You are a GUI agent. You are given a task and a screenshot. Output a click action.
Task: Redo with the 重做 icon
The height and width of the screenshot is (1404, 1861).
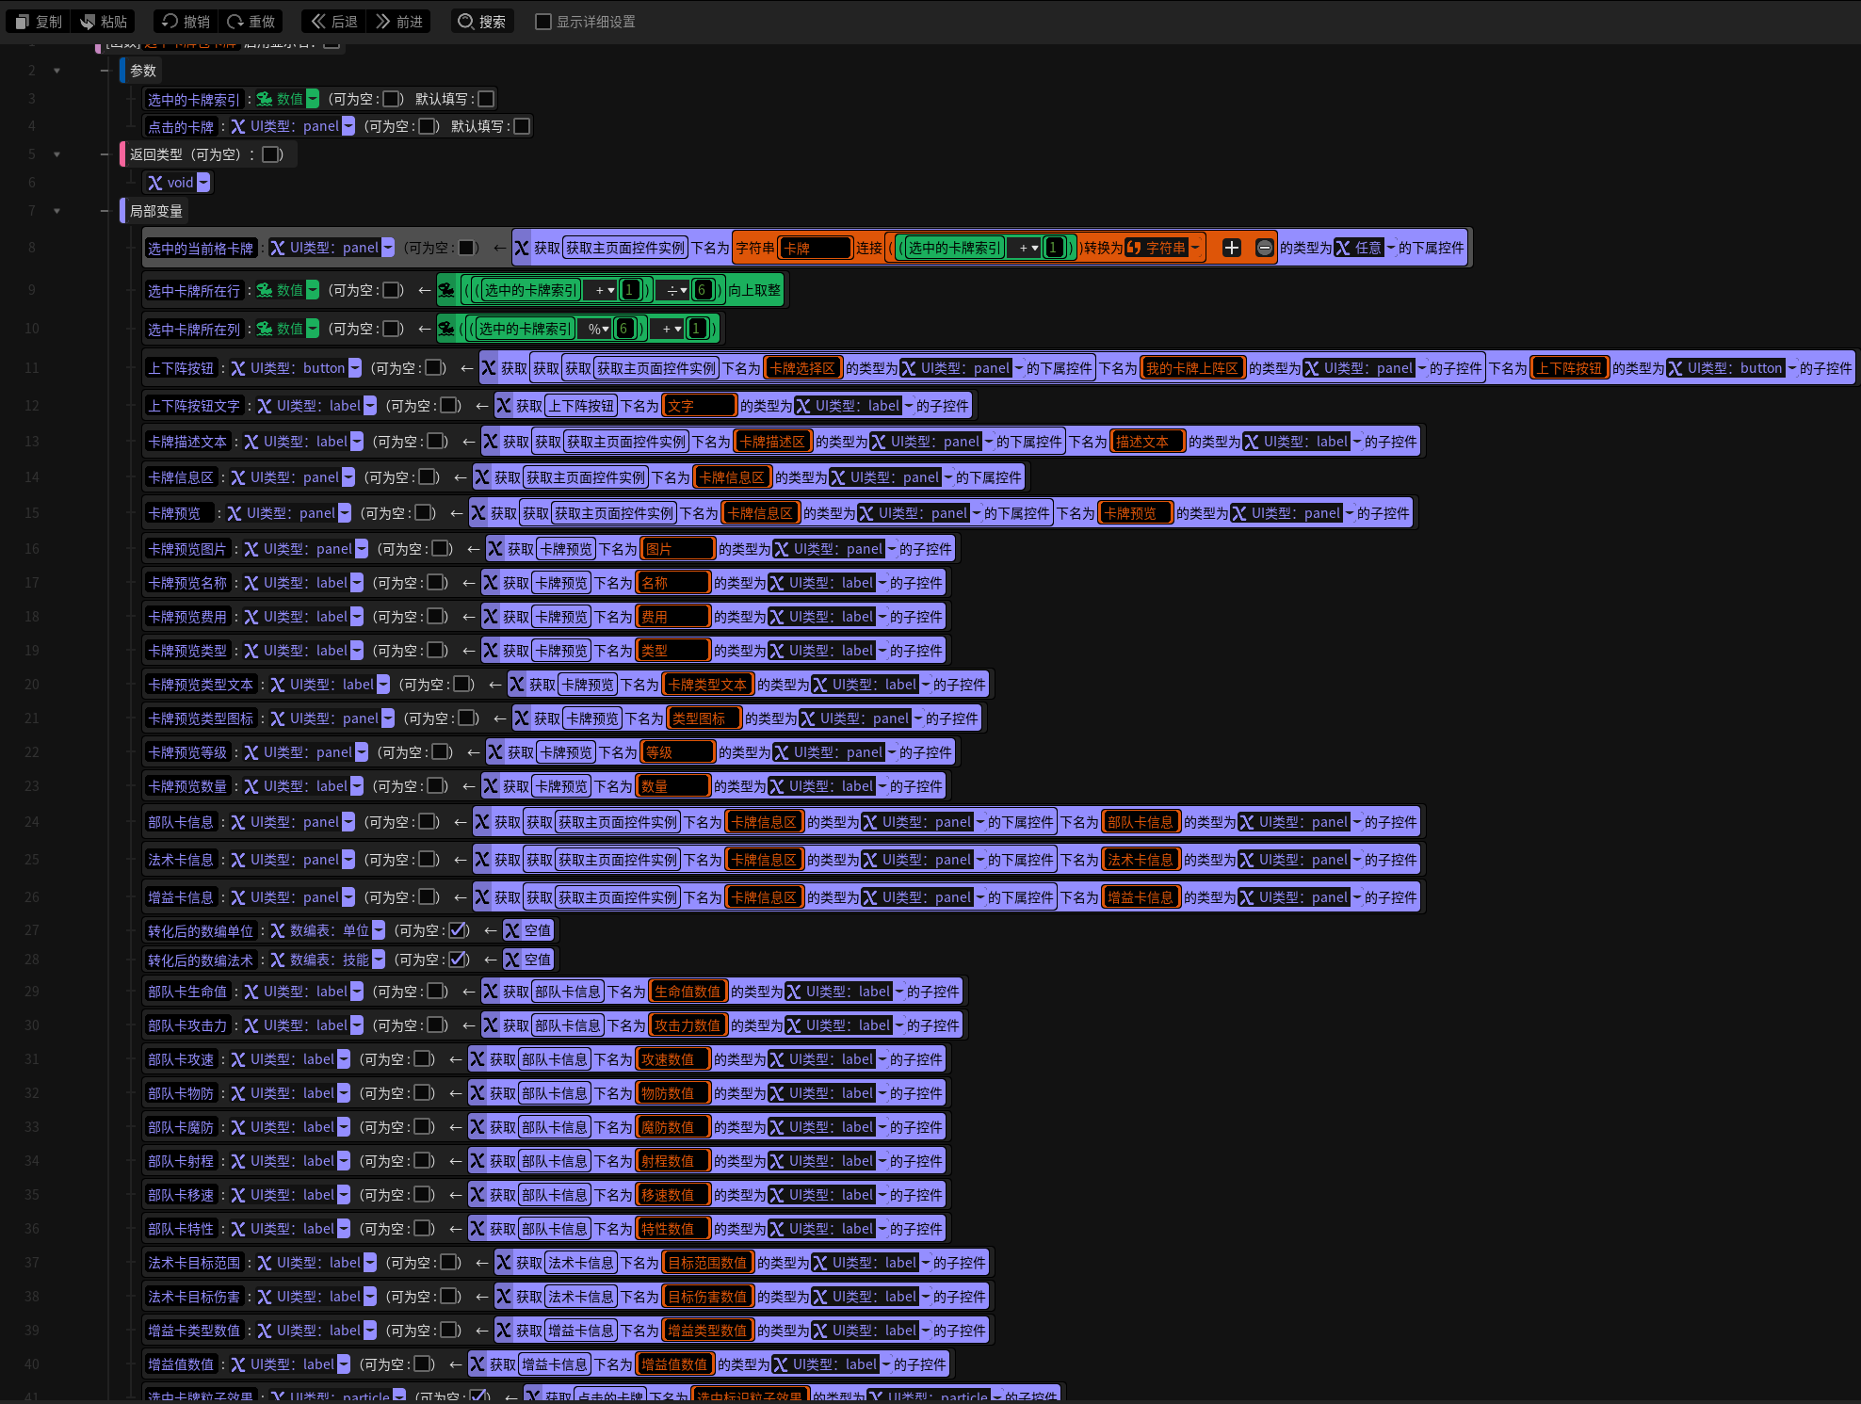[235, 22]
